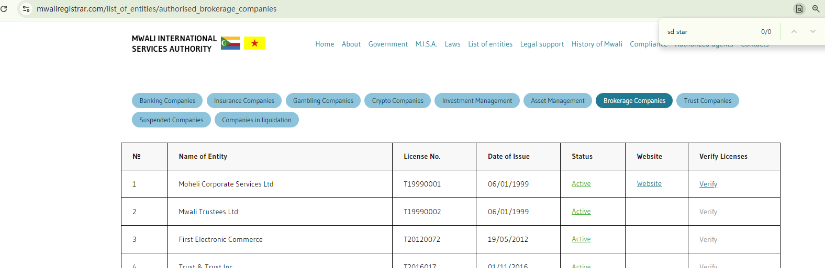This screenshot has height=268, width=825.
Task: Select Crypto Companies category
Action: click(398, 101)
